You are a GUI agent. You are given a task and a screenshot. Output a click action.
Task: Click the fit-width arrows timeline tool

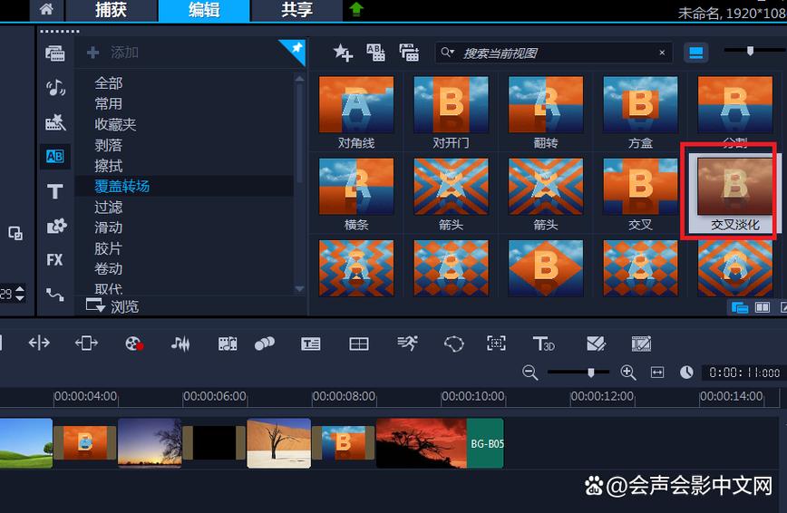tap(39, 343)
